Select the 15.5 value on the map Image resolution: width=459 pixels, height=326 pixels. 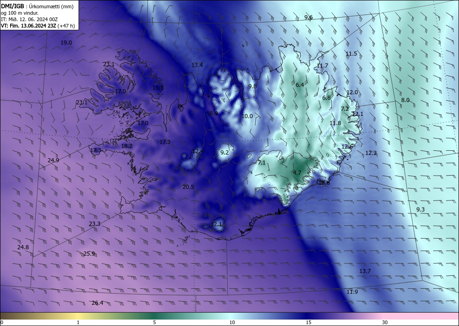pyautogui.click(x=158, y=88)
